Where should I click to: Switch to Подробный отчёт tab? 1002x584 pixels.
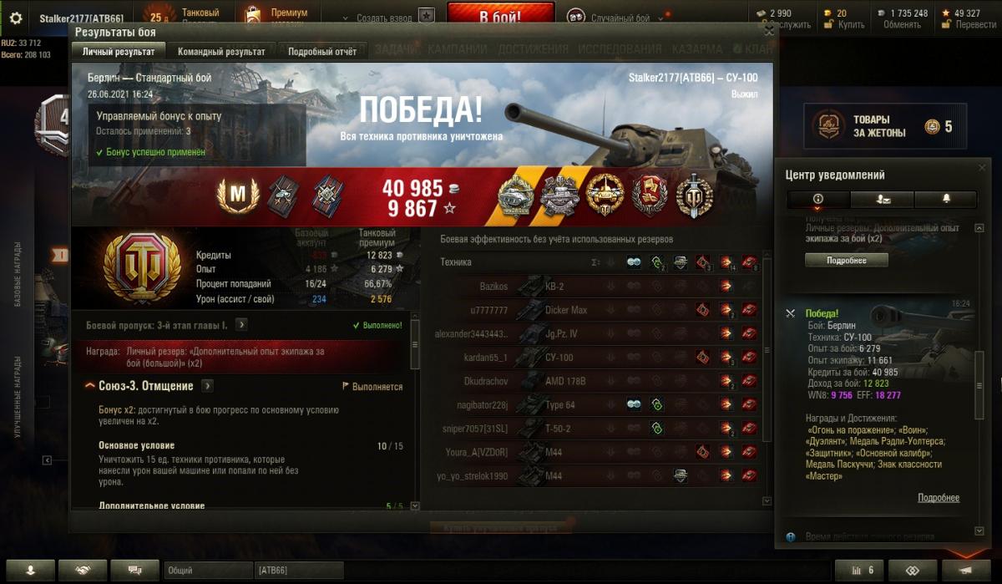coord(322,52)
